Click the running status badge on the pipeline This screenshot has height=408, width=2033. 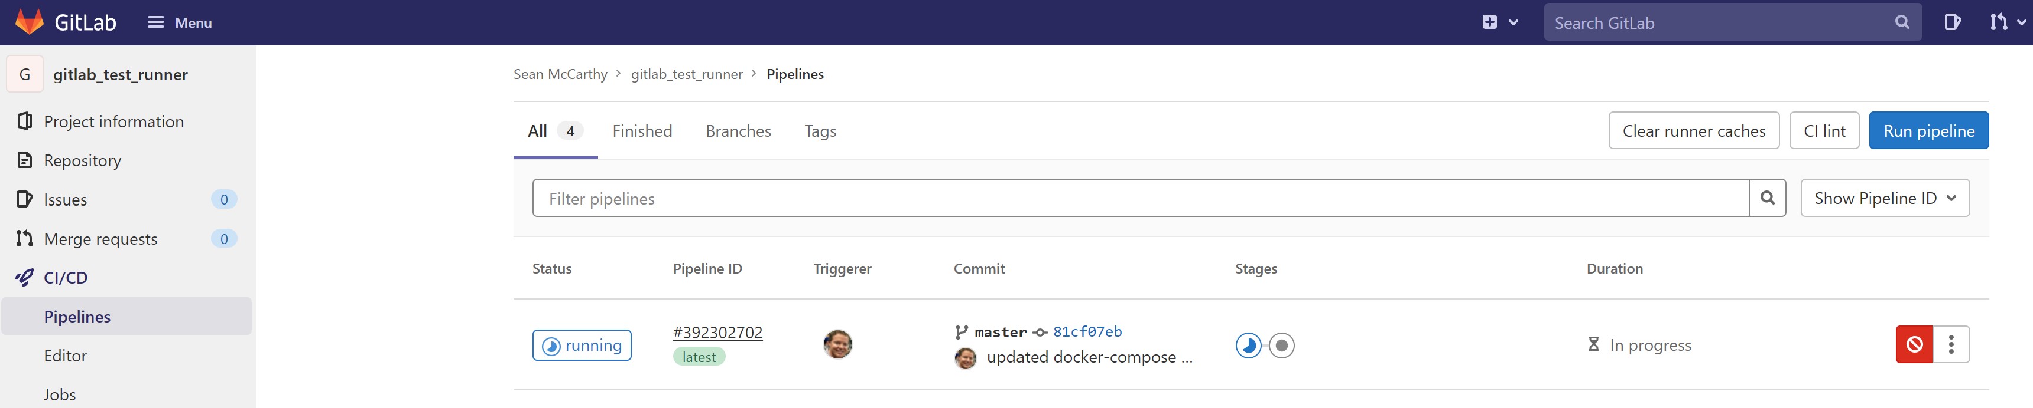pos(582,344)
